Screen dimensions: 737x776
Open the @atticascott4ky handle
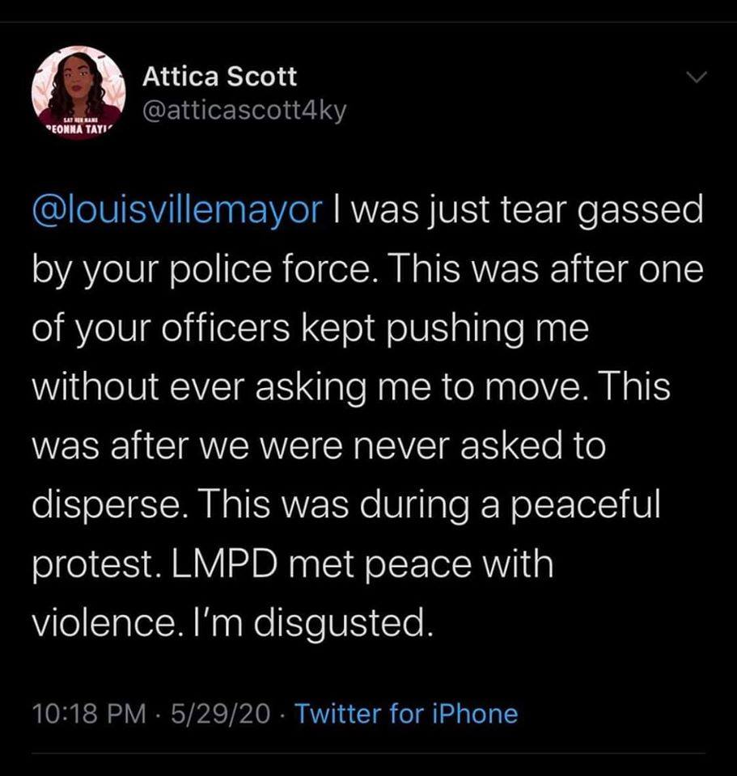(x=244, y=112)
